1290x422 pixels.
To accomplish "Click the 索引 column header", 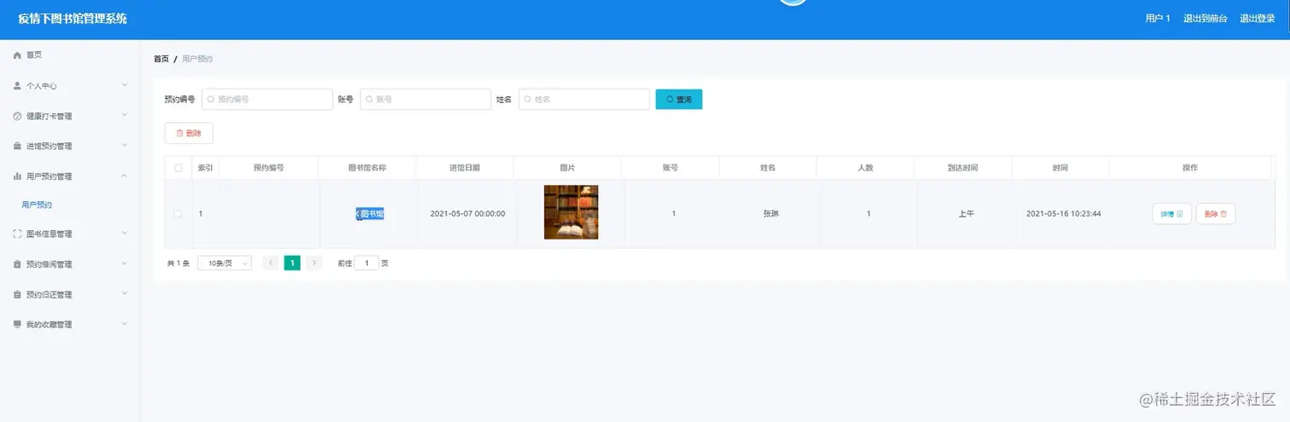I will coord(206,168).
